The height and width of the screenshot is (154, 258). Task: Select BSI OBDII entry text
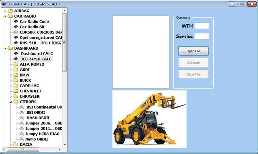pos(36,112)
